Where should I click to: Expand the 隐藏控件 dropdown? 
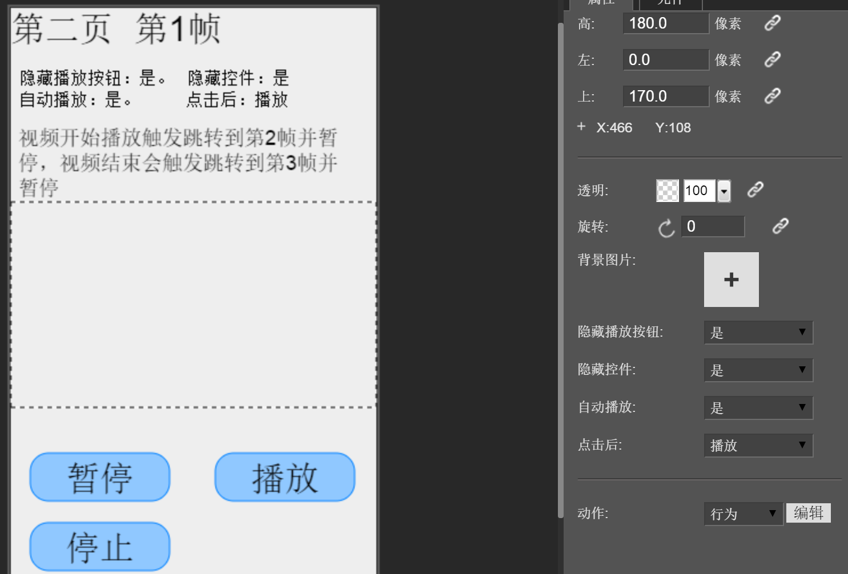(758, 370)
